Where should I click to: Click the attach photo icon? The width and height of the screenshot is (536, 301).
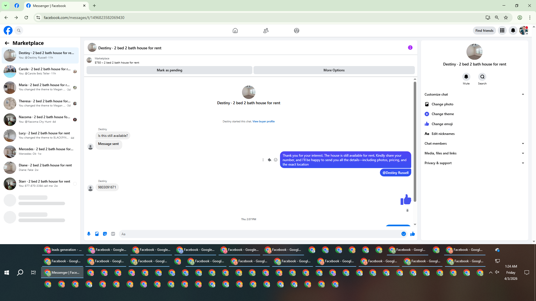(97, 234)
